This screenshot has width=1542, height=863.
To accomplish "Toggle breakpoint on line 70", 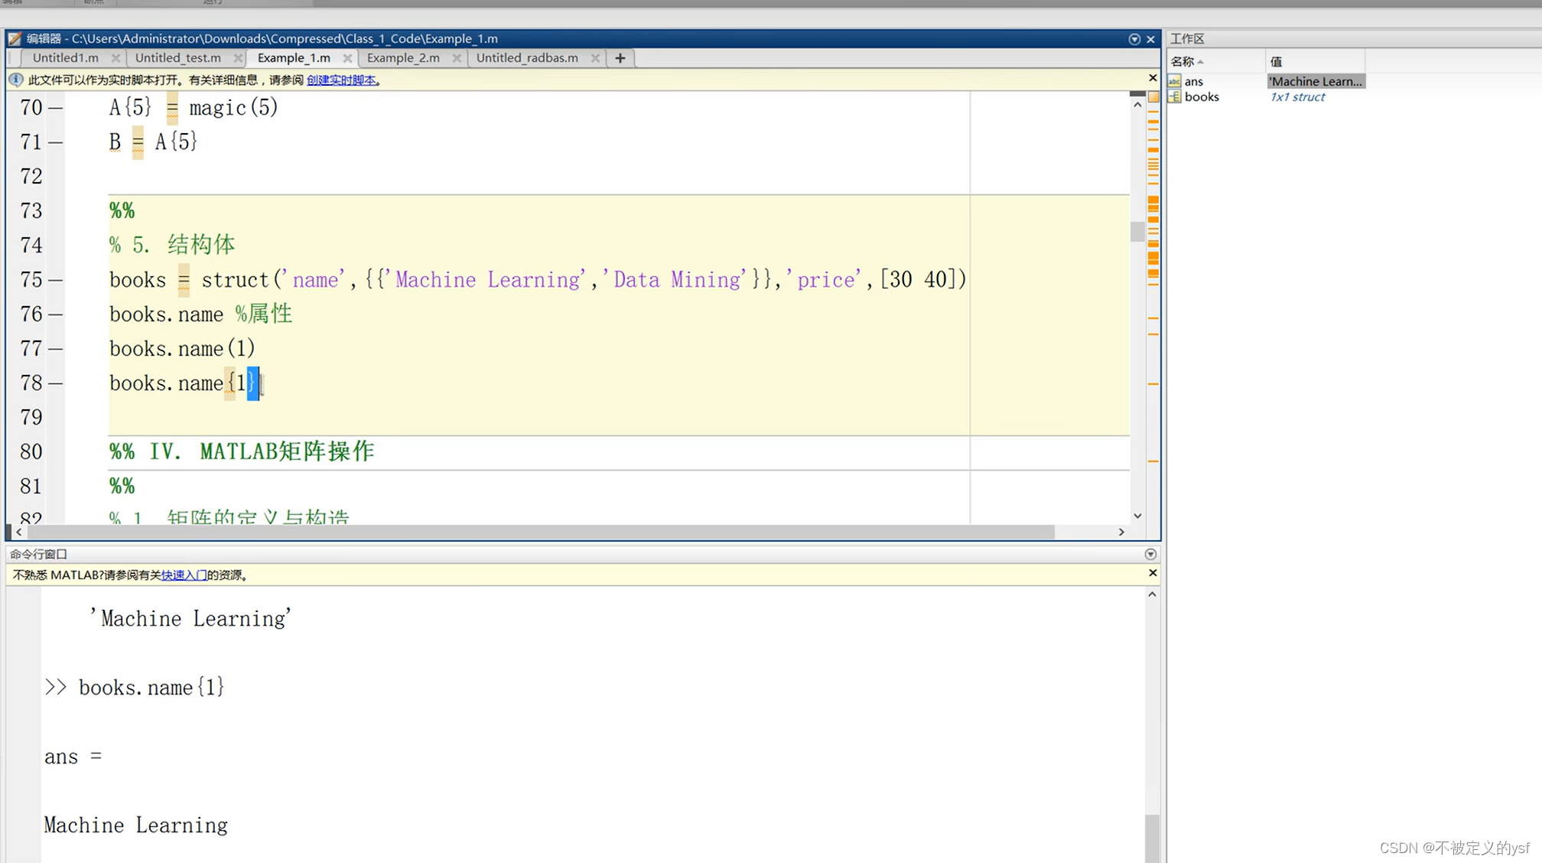I will point(55,108).
